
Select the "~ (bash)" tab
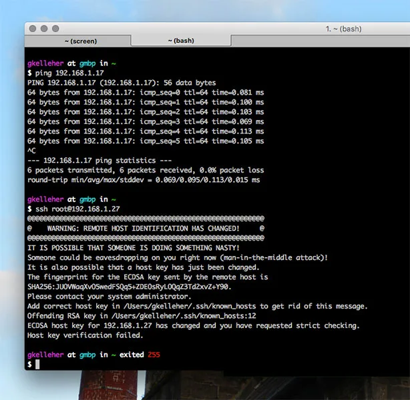point(180,41)
